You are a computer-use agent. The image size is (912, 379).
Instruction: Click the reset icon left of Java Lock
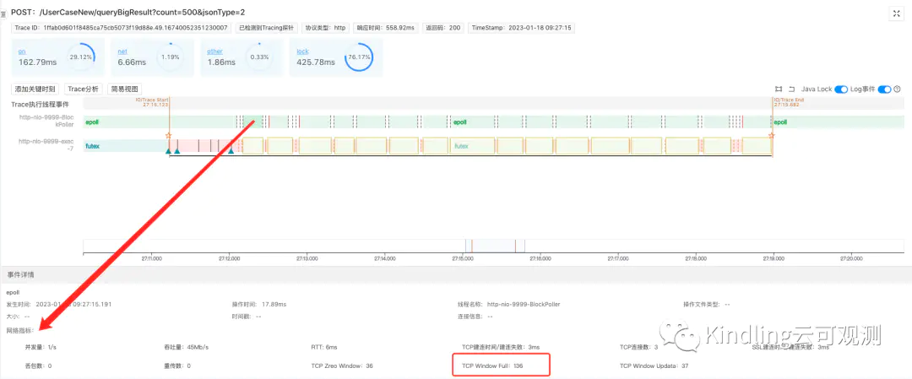point(791,89)
